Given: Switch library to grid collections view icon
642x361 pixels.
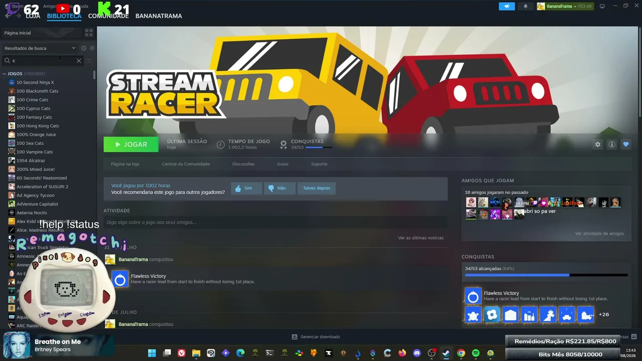Looking at the screenshot, I should coord(89,33).
